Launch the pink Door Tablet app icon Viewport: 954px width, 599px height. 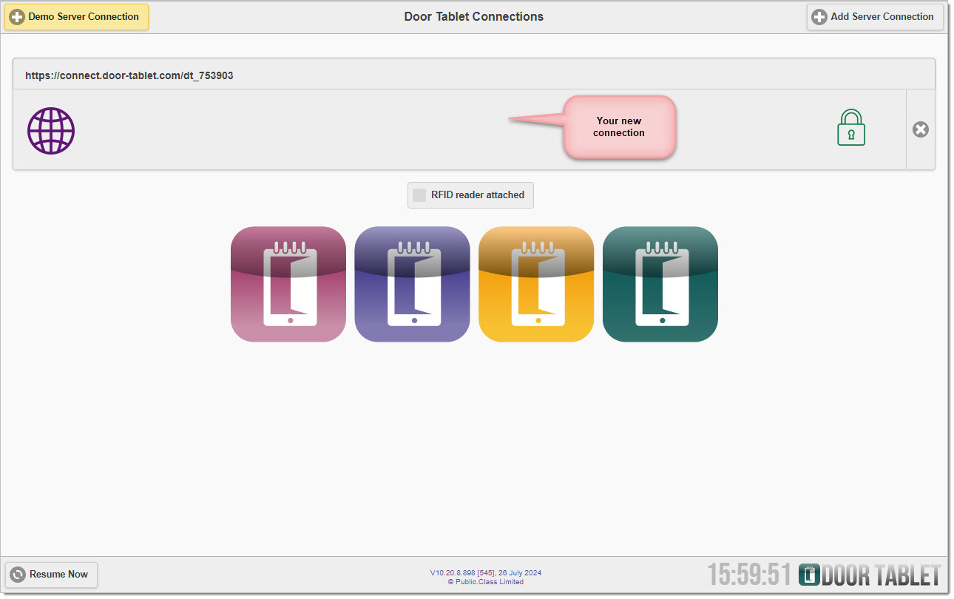[x=288, y=284]
